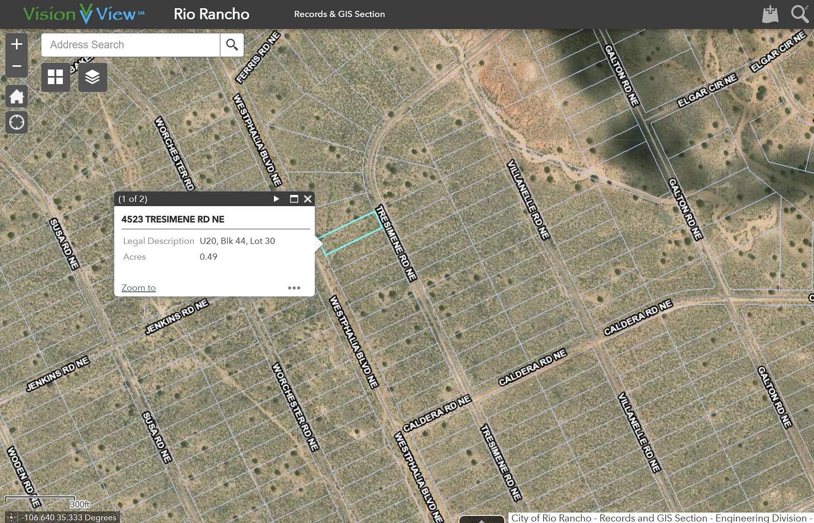Open more options under Legal Description panel
Viewport: 814px width, 523px height.
294,287
